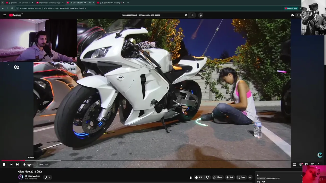Bookmark this page with the star
Screen dimensions: 326x183
tap(301, 8)
